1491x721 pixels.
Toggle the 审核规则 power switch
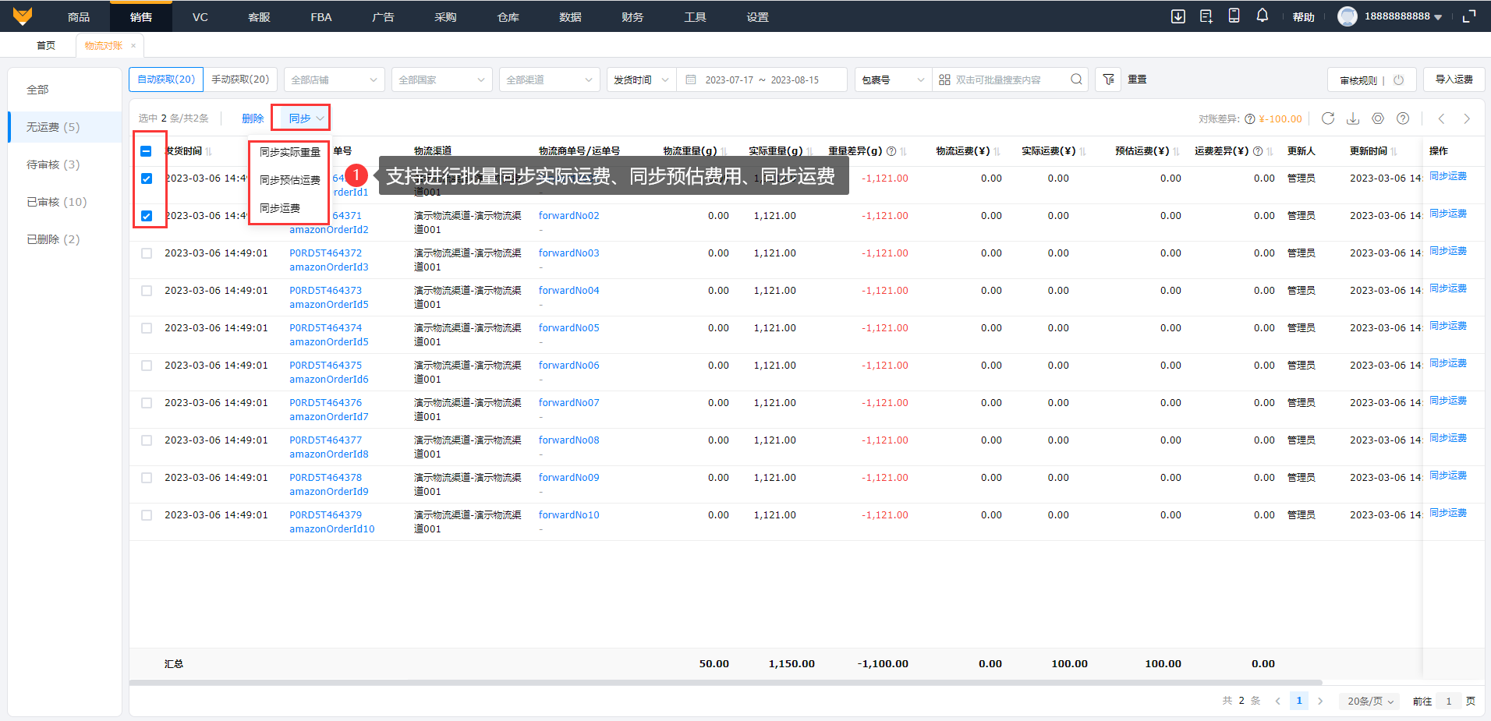[1398, 80]
